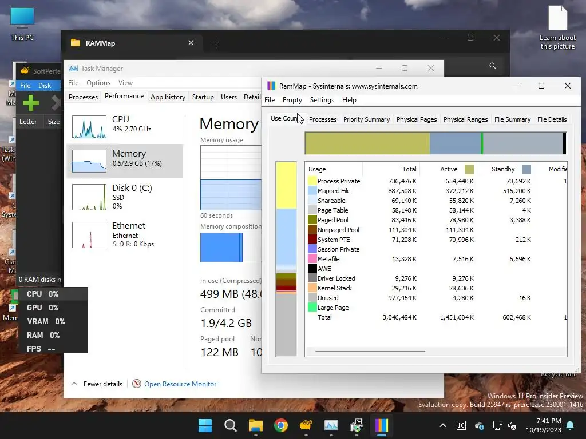The width and height of the screenshot is (586, 439).
Task: Sort by Total column in RamMap
Action: (390, 169)
